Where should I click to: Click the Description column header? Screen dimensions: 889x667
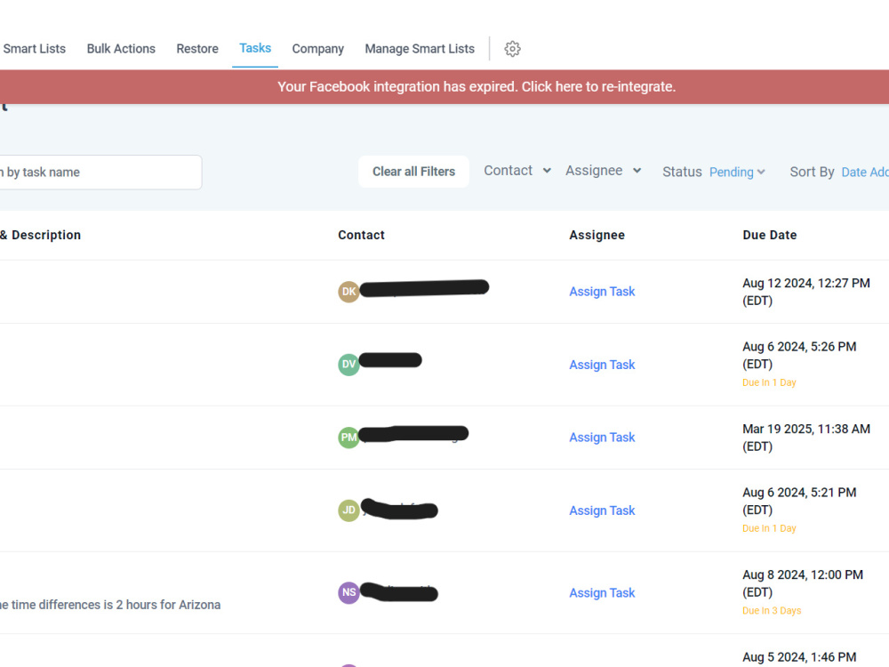click(40, 235)
